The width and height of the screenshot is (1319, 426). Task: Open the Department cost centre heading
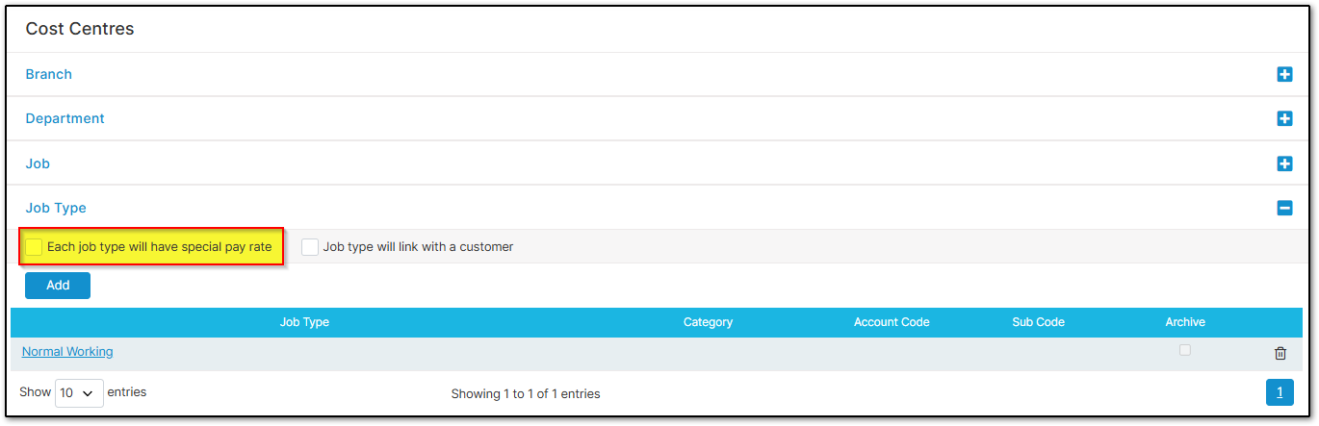tap(65, 118)
